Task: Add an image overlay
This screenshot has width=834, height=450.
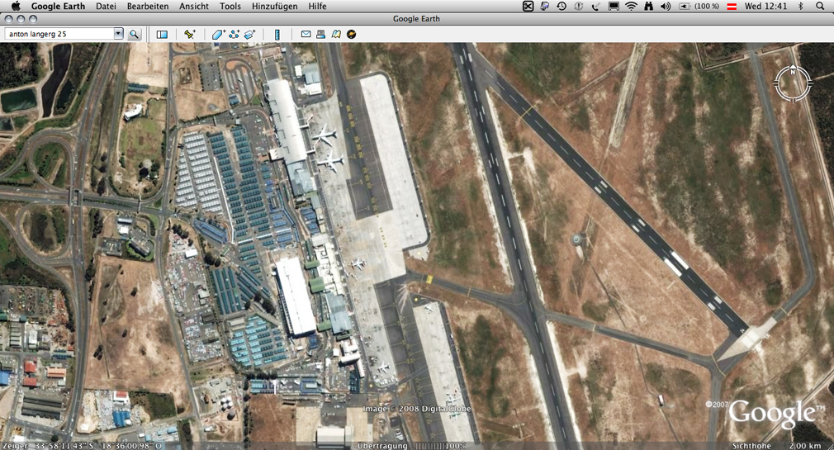Action: point(249,35)
